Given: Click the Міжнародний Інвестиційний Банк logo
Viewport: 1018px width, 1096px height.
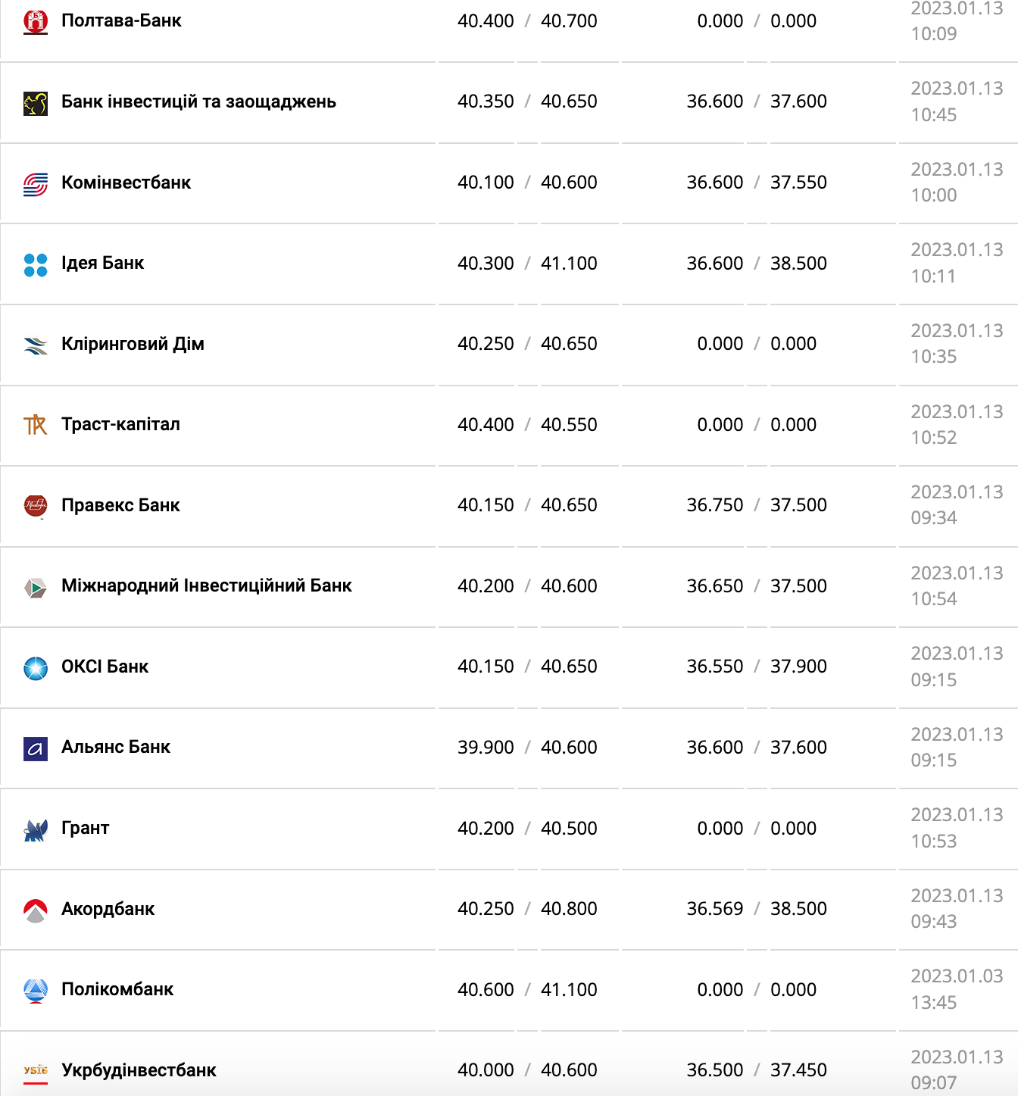Looking at the screenshot, I should coord(36,587).
